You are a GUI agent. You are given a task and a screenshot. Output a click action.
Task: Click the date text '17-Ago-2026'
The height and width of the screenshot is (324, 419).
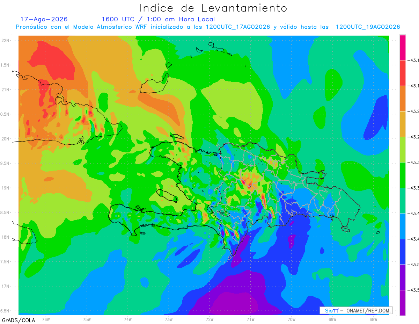tap(44, 19)
